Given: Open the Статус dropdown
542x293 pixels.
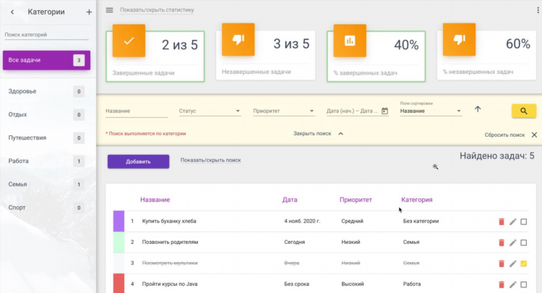Looking at the screenshot, I should 210,111.
